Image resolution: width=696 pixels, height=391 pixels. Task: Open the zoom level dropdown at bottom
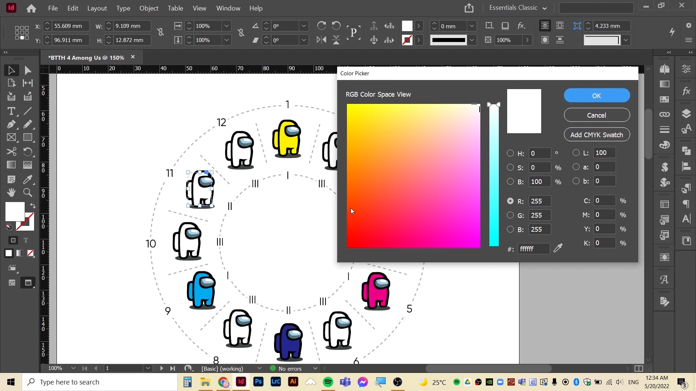point(73,368)
